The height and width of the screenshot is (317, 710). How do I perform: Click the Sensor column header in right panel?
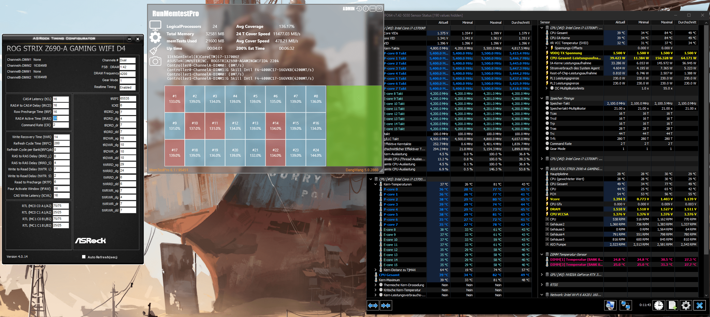(x=571, y=22)
